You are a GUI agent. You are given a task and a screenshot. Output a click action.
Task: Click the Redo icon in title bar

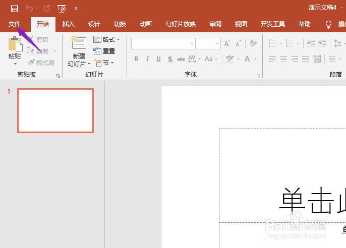tap(46, 9)
